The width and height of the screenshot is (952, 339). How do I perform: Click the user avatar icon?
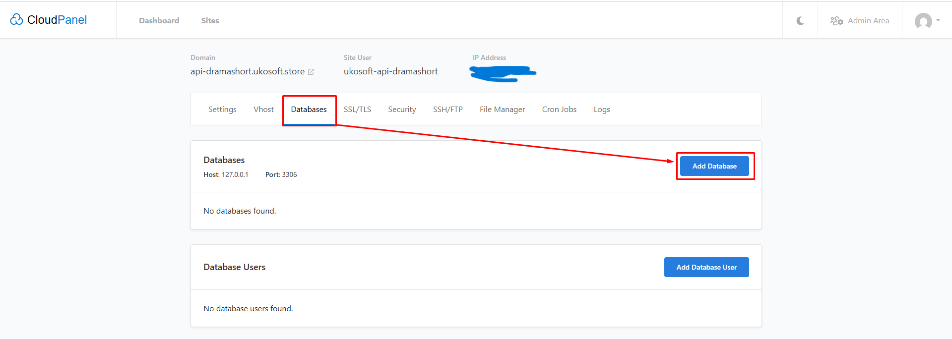coord(923,21)
